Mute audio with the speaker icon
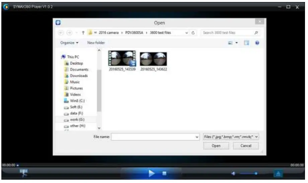 tap(233, 174)
